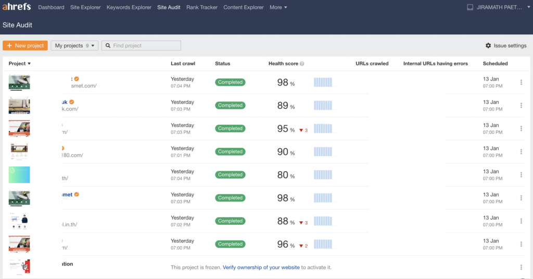Open Rank Tracker

tap(202, 7)
